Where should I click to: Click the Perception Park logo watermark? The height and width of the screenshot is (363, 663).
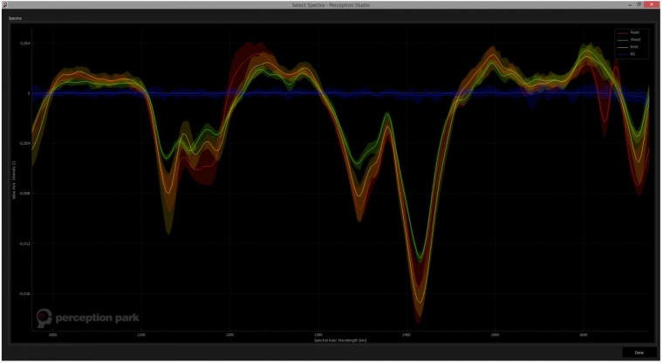[x=87, y=317]
